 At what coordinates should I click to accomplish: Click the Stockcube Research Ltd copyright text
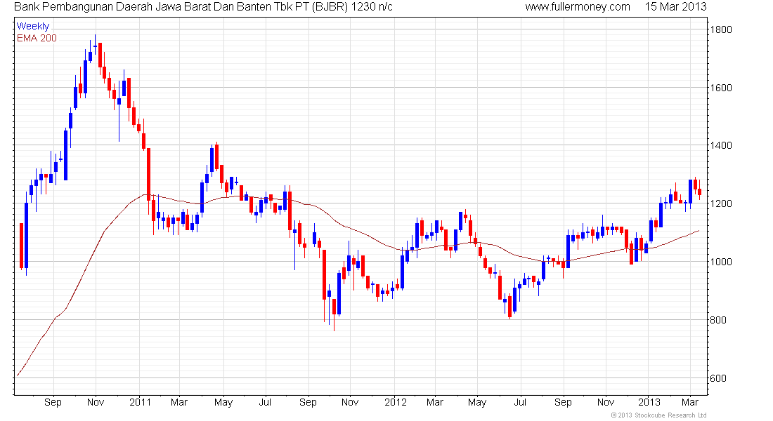point(658,415)
